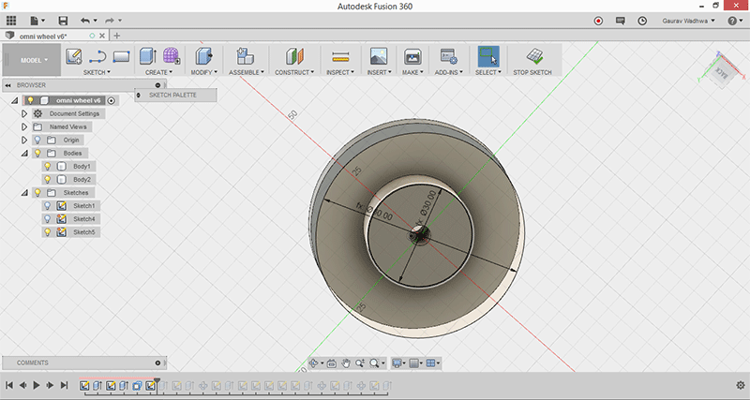Viewport: 750px width, 400px height.
Task: Click the Save disk icon
Action: pyautogui.click(x=63, y=21)
